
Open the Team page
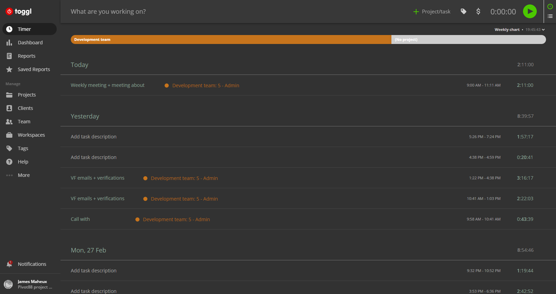pyautogui.click(x=30, y=122)
